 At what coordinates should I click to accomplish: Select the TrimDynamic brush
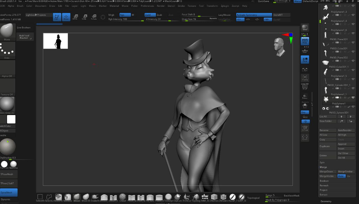click(168, 197)
